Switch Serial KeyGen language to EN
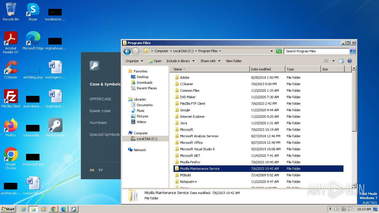 [92, 170]
